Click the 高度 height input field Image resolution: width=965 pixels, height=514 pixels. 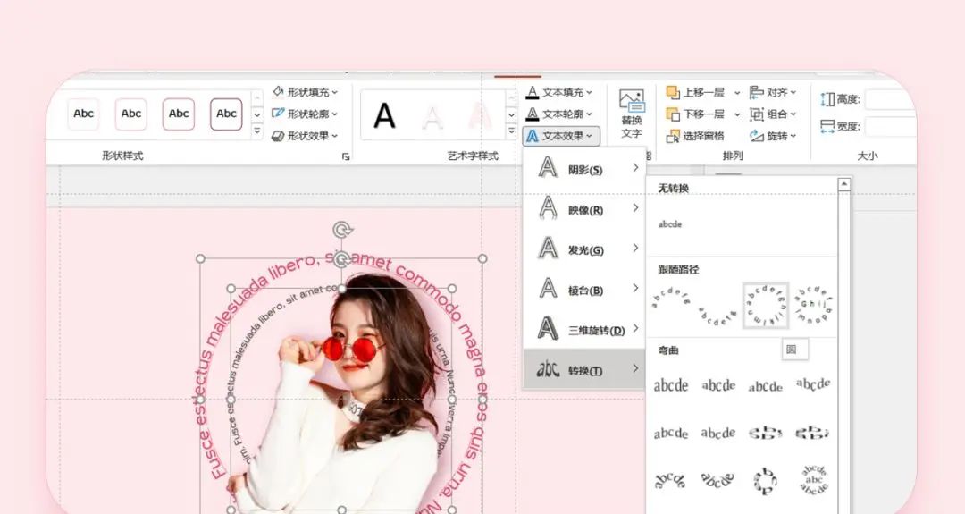pyautogui.click(x=891, y=99)
